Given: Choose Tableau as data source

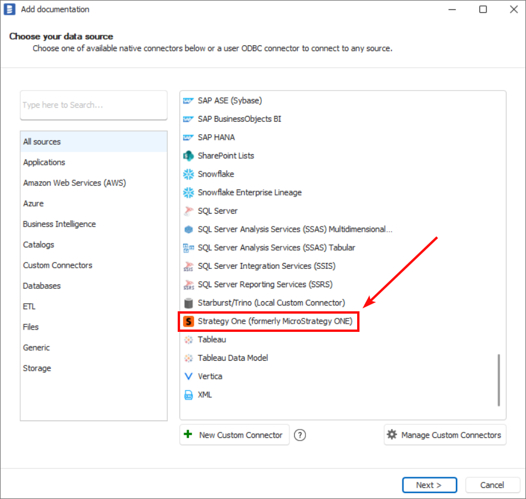Looking at the screenshot, I should 338,340.
